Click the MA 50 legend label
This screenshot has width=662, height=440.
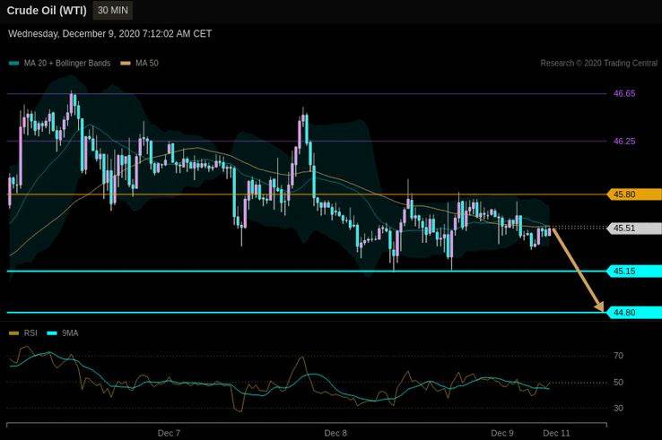tap(147, 64)
